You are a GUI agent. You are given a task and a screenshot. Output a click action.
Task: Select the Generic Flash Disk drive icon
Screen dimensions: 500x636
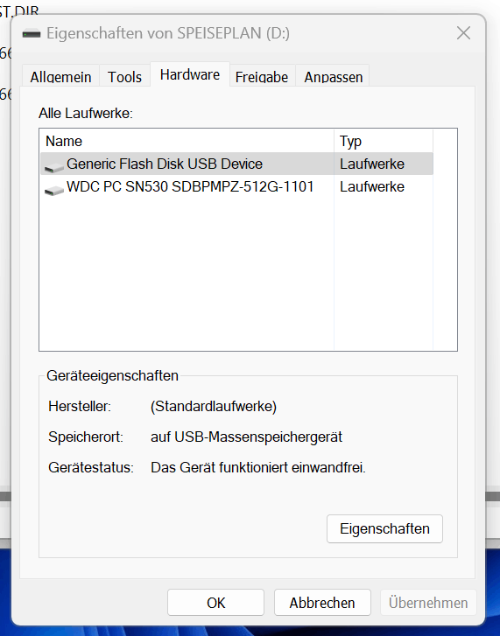click(x=54, y=167)
